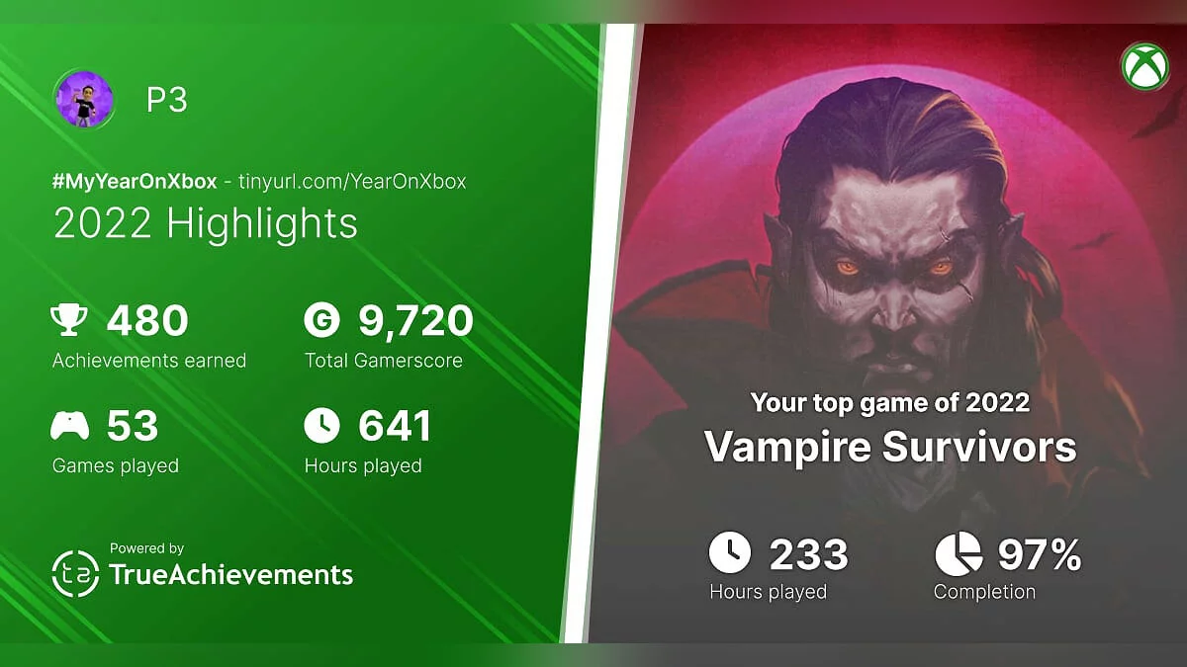Click the P3 profile avatar
Image resolution: width=1187 pixels, height=667 pixels.
tap(83, 100)
